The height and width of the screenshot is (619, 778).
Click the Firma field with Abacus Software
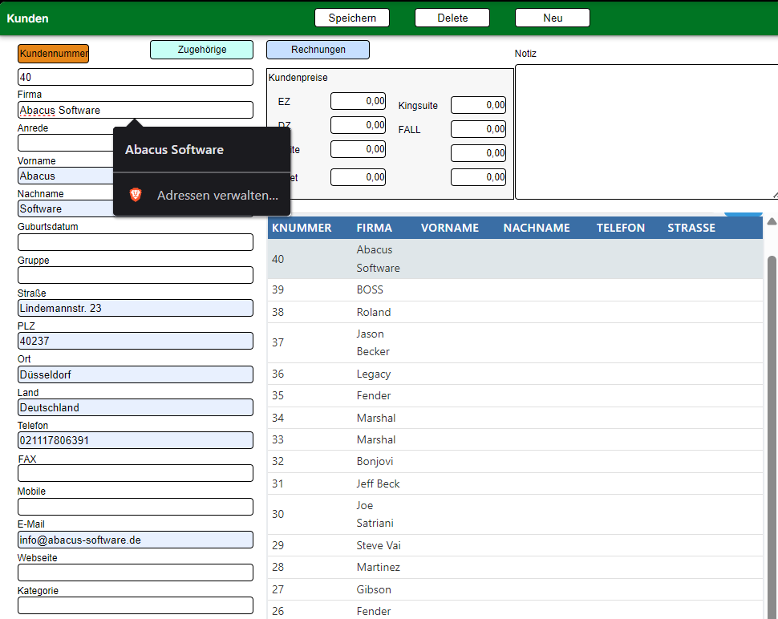135,110
